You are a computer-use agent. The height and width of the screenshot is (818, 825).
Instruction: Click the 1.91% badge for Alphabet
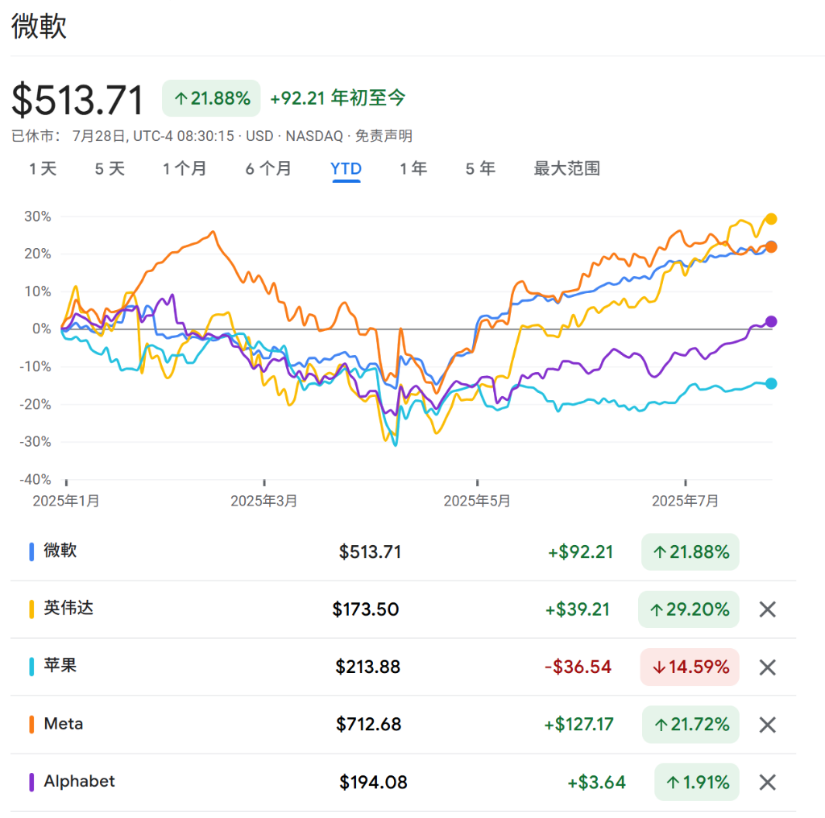coord(697,783)
